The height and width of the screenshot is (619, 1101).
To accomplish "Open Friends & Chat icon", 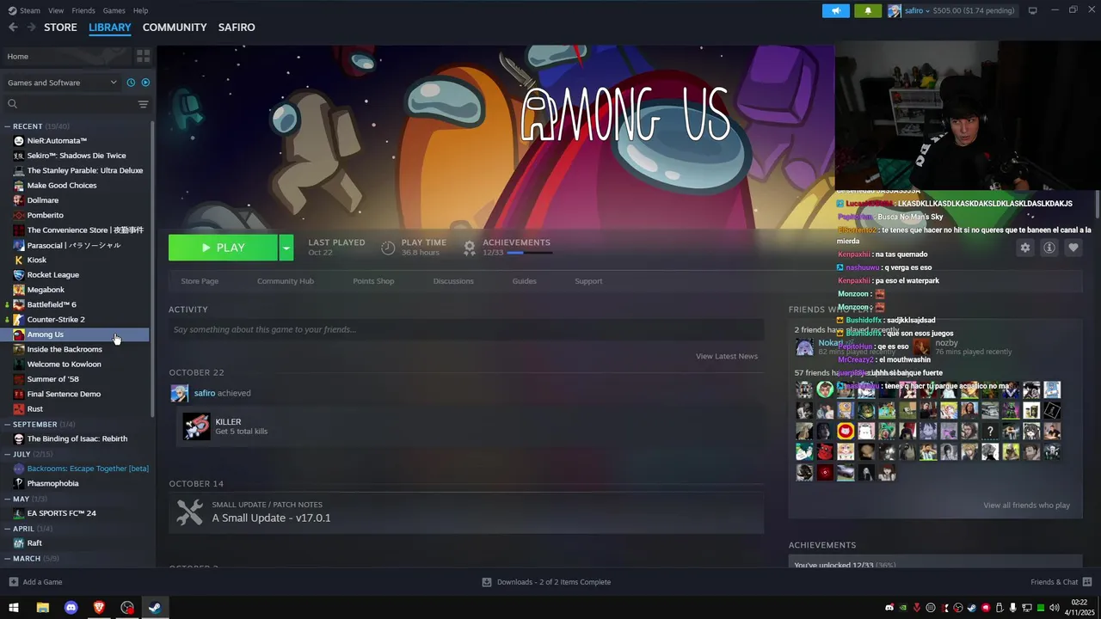I will click(x=1087, y=582).
